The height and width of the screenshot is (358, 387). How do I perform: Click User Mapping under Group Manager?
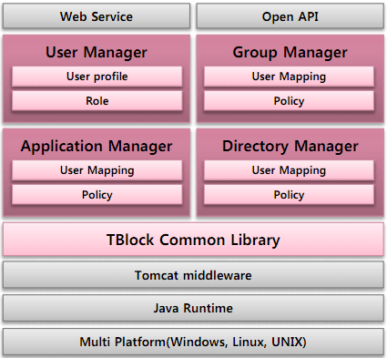[x=289, y=77]
